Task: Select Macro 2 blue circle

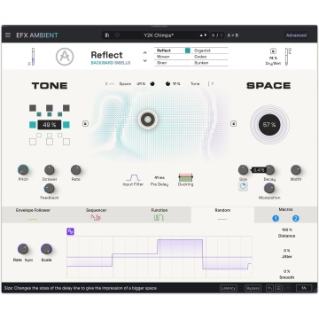Action: click(x=296, y=219)
